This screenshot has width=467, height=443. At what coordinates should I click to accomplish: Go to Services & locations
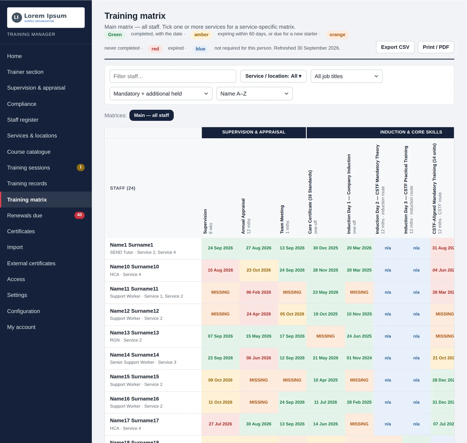(x=46, y=136)
